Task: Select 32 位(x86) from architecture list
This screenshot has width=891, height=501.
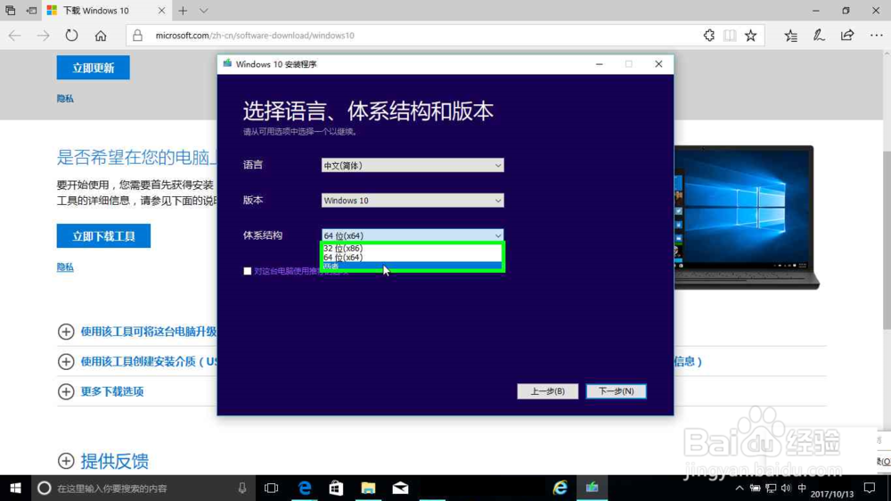Action: (412, 249)
